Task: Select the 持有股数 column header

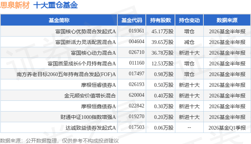Action: [x=161, y=20]
